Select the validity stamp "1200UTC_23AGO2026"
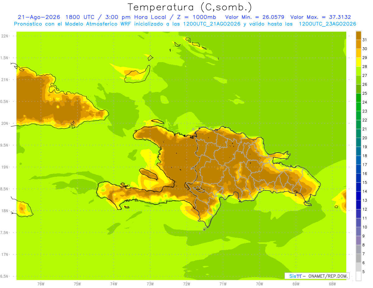This screenshot has width=373, height=288. pyautogui.click(x=327, y=24)
